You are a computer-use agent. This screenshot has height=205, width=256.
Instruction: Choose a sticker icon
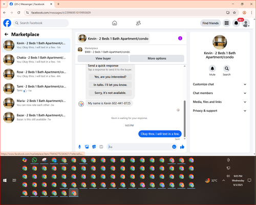94,147
